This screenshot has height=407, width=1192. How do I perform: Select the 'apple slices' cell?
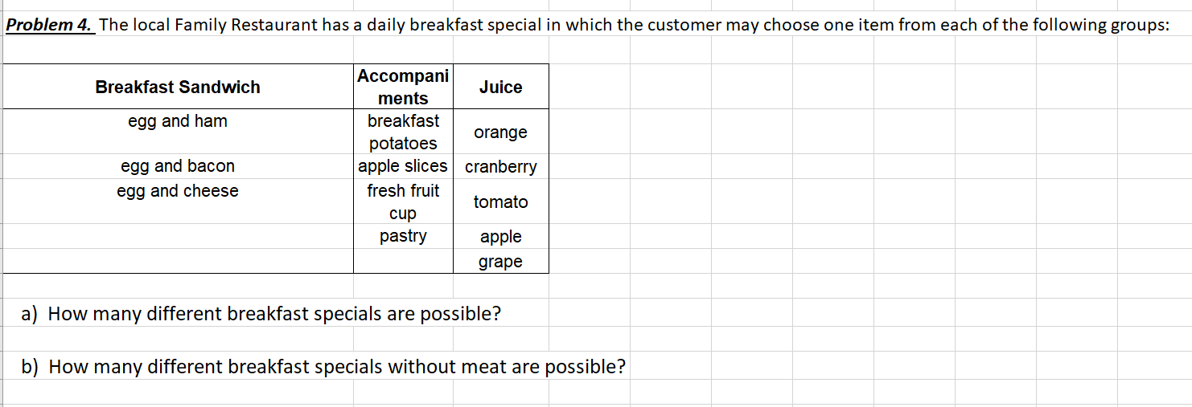coord(403,166)
